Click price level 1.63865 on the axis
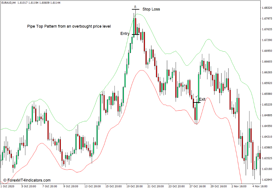The height and width of the screenshot is (189, 275). (x=267, y=147)
